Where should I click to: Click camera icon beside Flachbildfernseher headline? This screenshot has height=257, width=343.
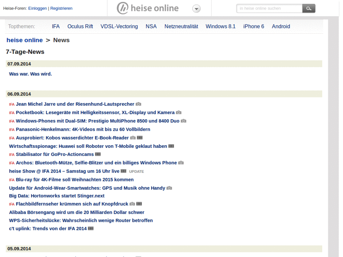coord(132,204)
